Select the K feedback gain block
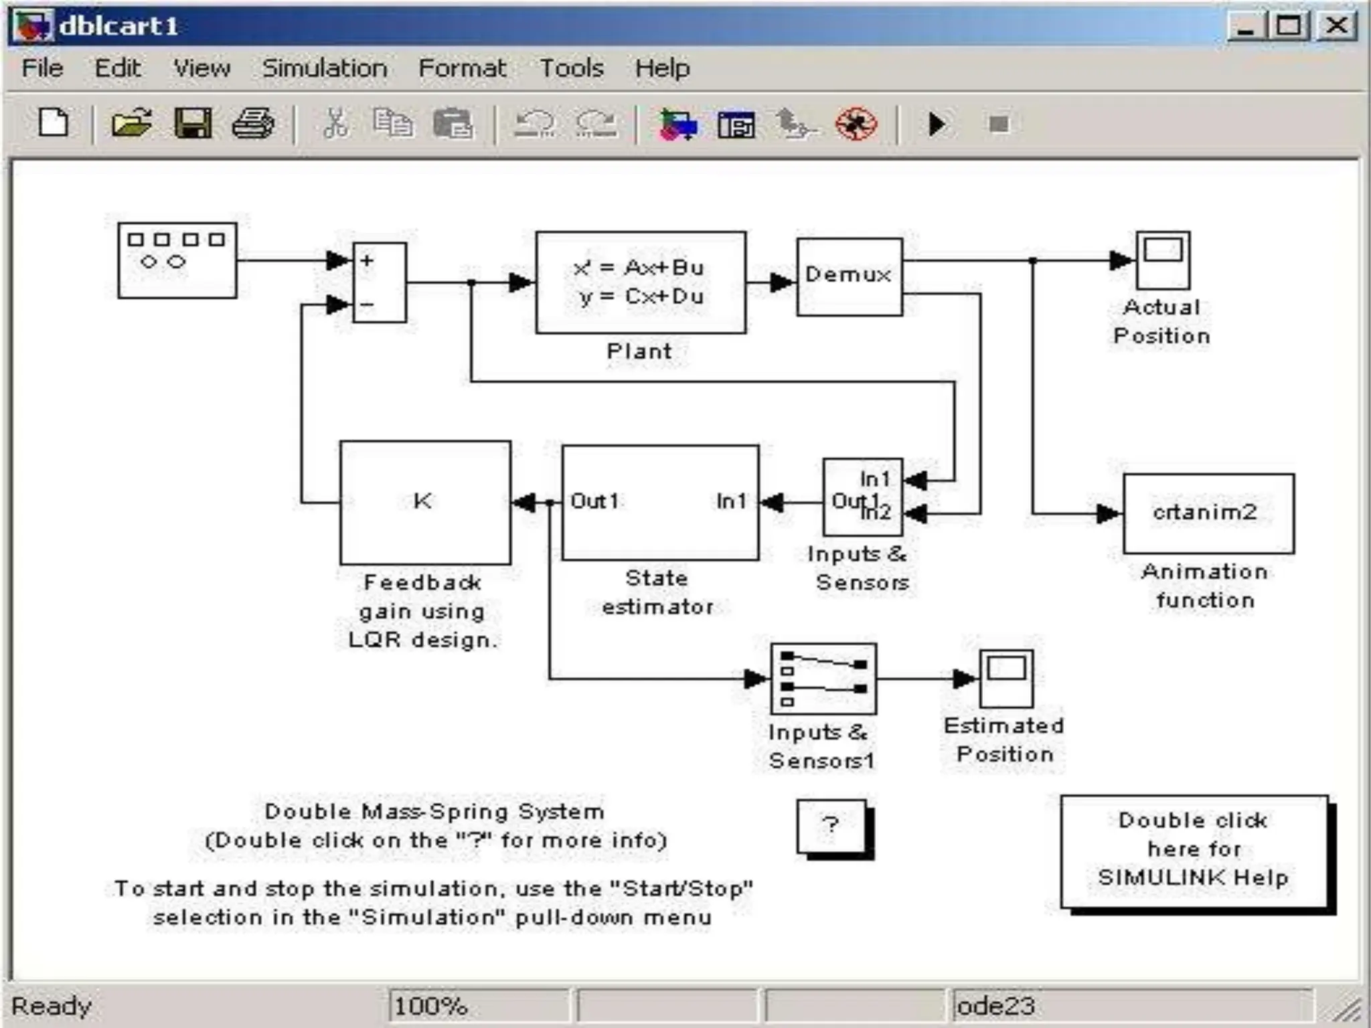 point(425,502)
